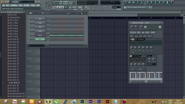Viewport: 185px width, 104px height.
Task: Click right arrow on the Channel settings keyboard scrollbar
Action: [x=161, y=81]
